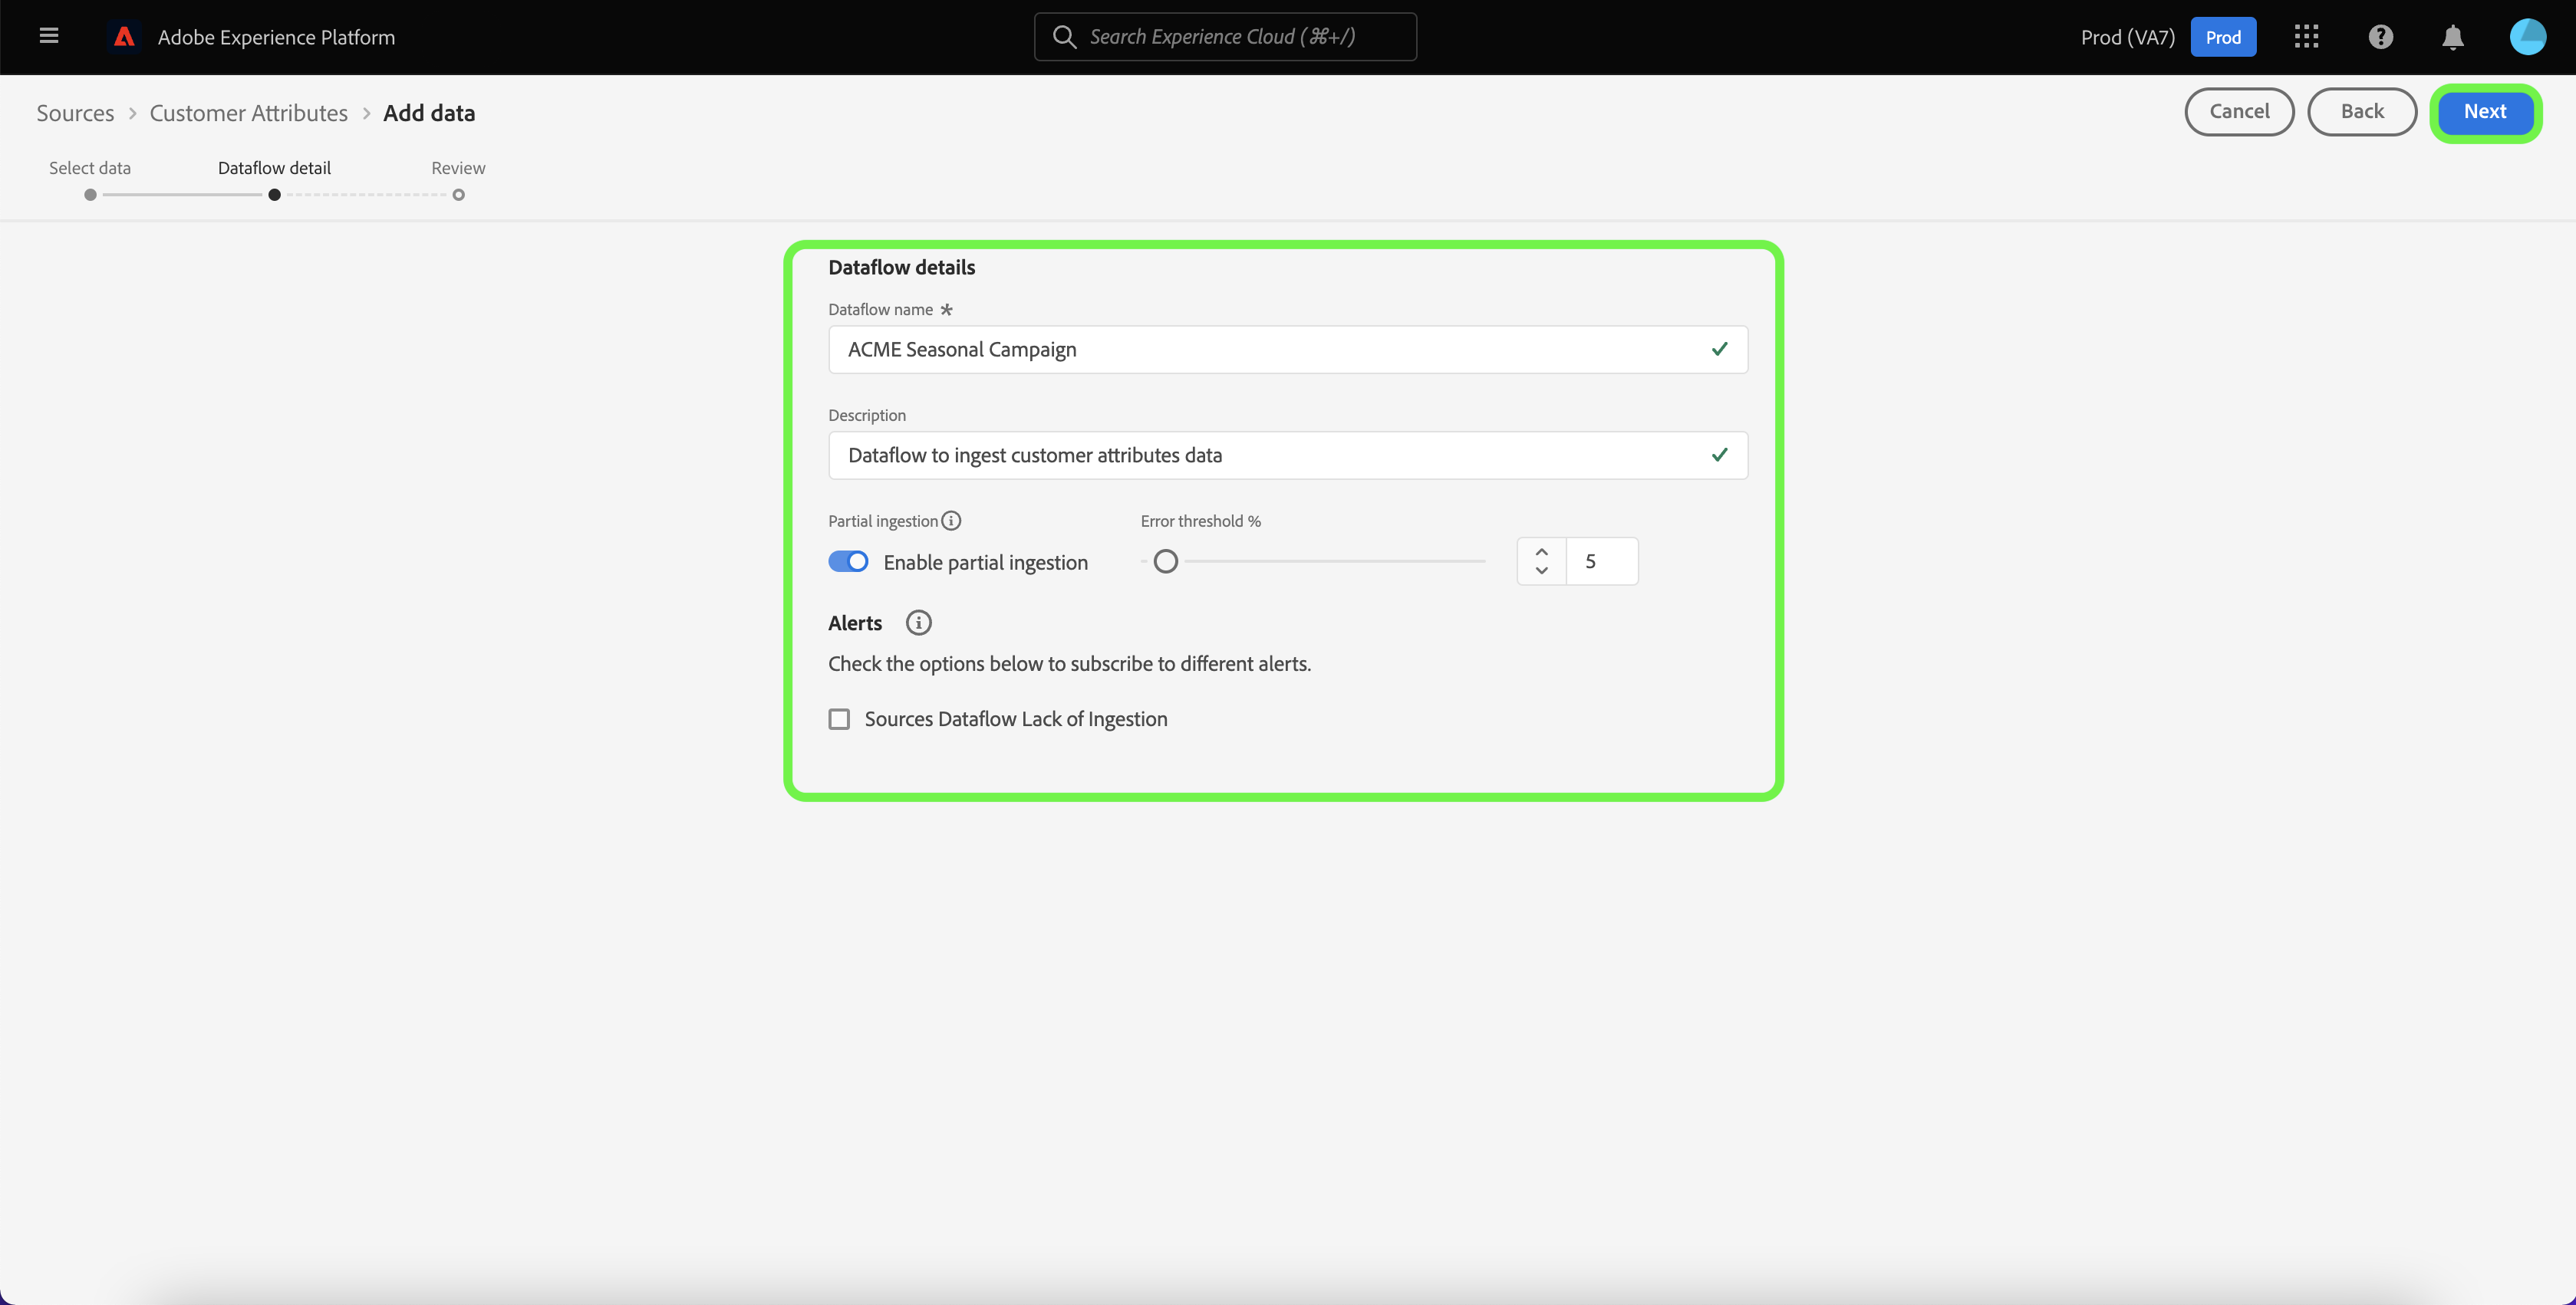The height and width of the screenshot is (1305, 2576).
Task: Click the Next button
Action: point(2484,112)
